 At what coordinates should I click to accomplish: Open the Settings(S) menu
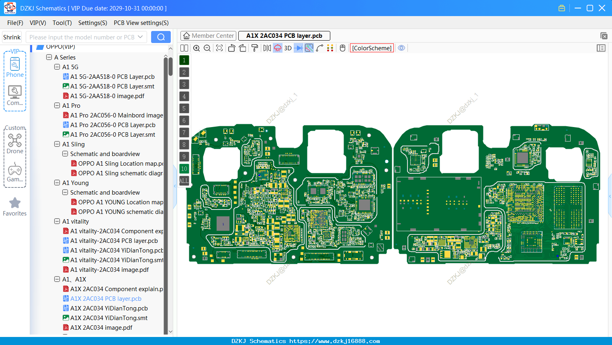(x=93, y=23)
